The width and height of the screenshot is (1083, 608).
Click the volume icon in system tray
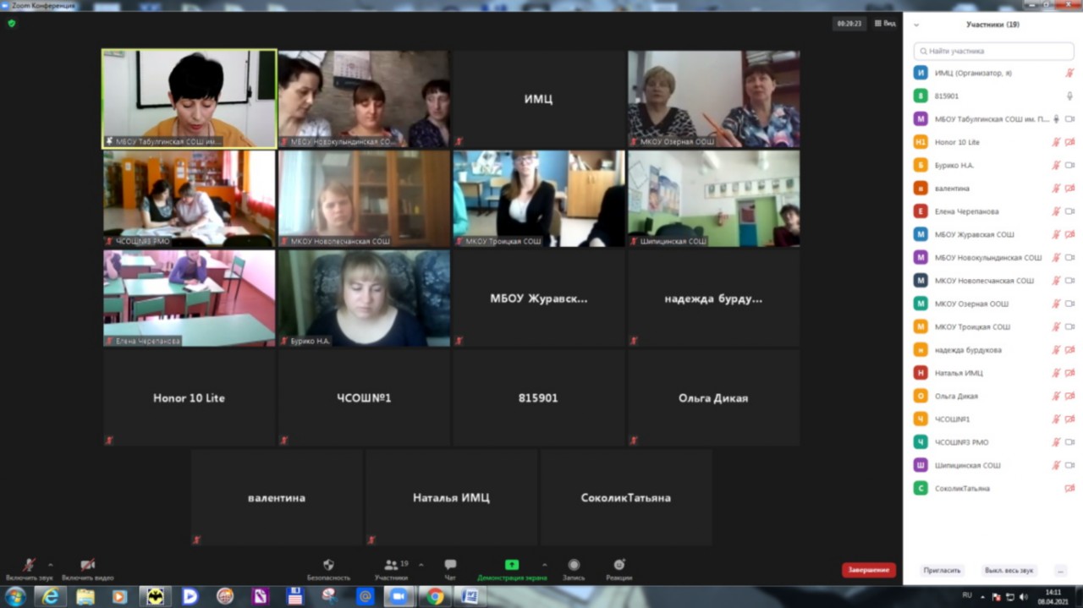[1023, 597]
